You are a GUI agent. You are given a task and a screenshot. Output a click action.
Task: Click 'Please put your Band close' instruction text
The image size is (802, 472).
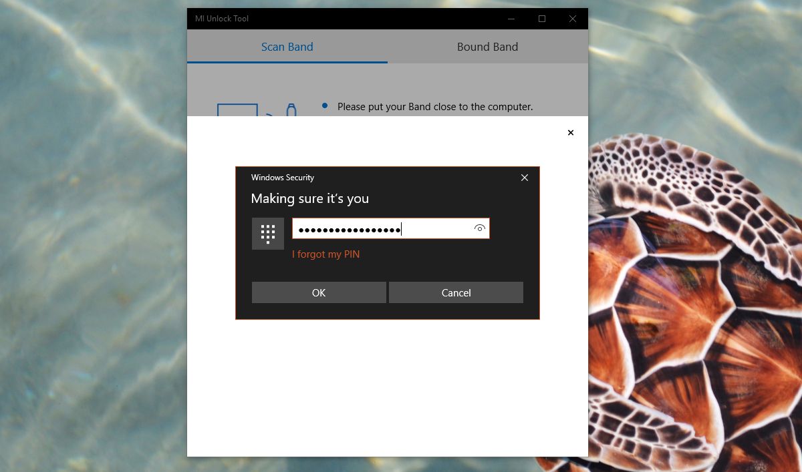click(435, 107)
